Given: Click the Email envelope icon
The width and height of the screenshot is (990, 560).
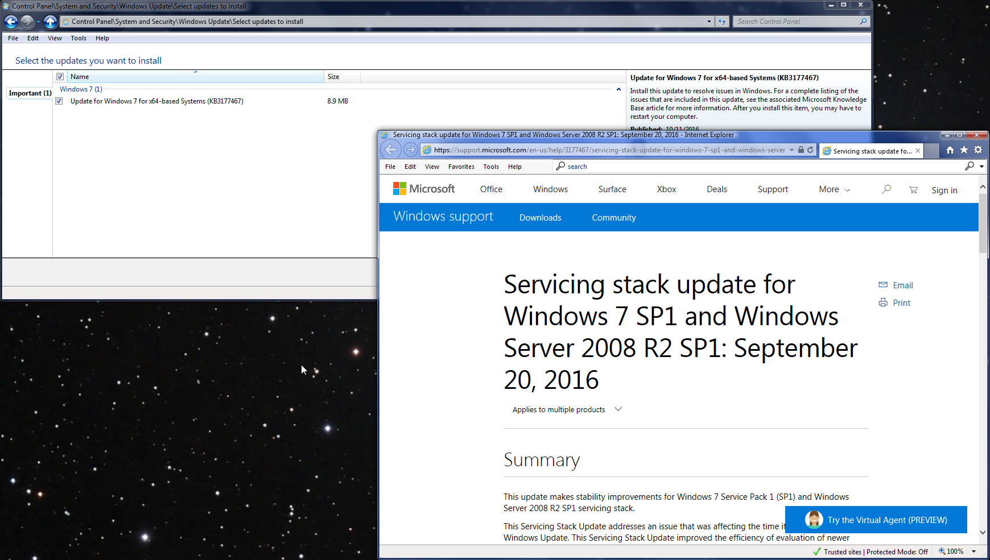Looking at the screenshot, I should [883, 285].
